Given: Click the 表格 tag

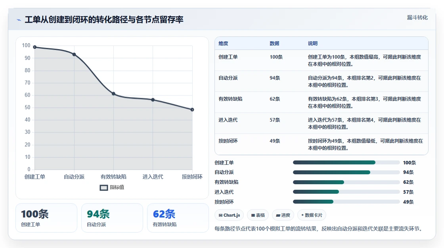Looking at the screenshot, I should pyautogui.click(x=258, y=215).
